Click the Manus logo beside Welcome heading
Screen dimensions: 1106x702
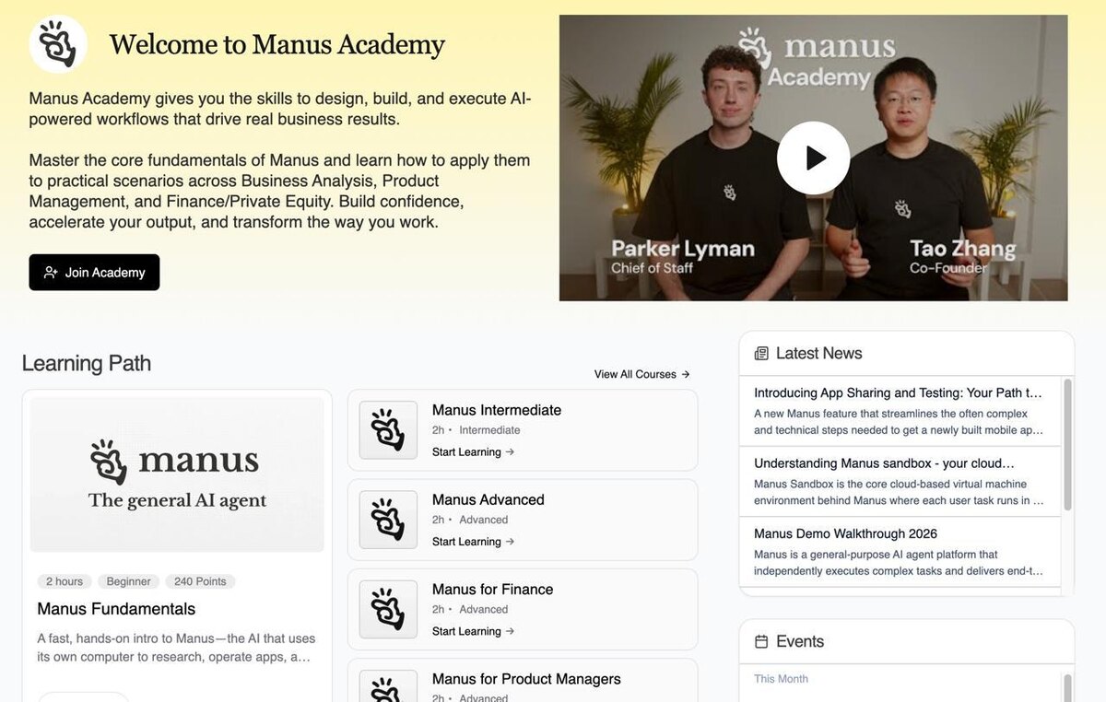pos(58,44)
